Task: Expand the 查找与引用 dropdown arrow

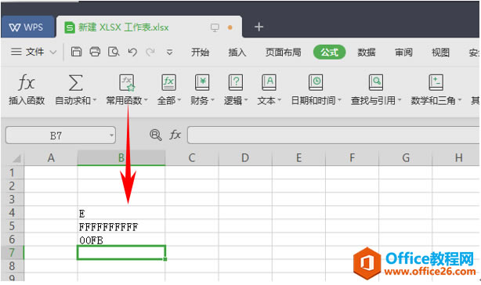Action: 399,100
